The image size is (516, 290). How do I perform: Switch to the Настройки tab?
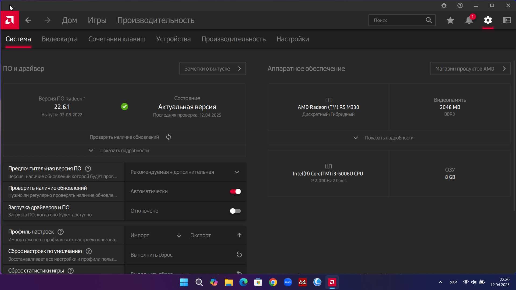[x=293, y=39]
